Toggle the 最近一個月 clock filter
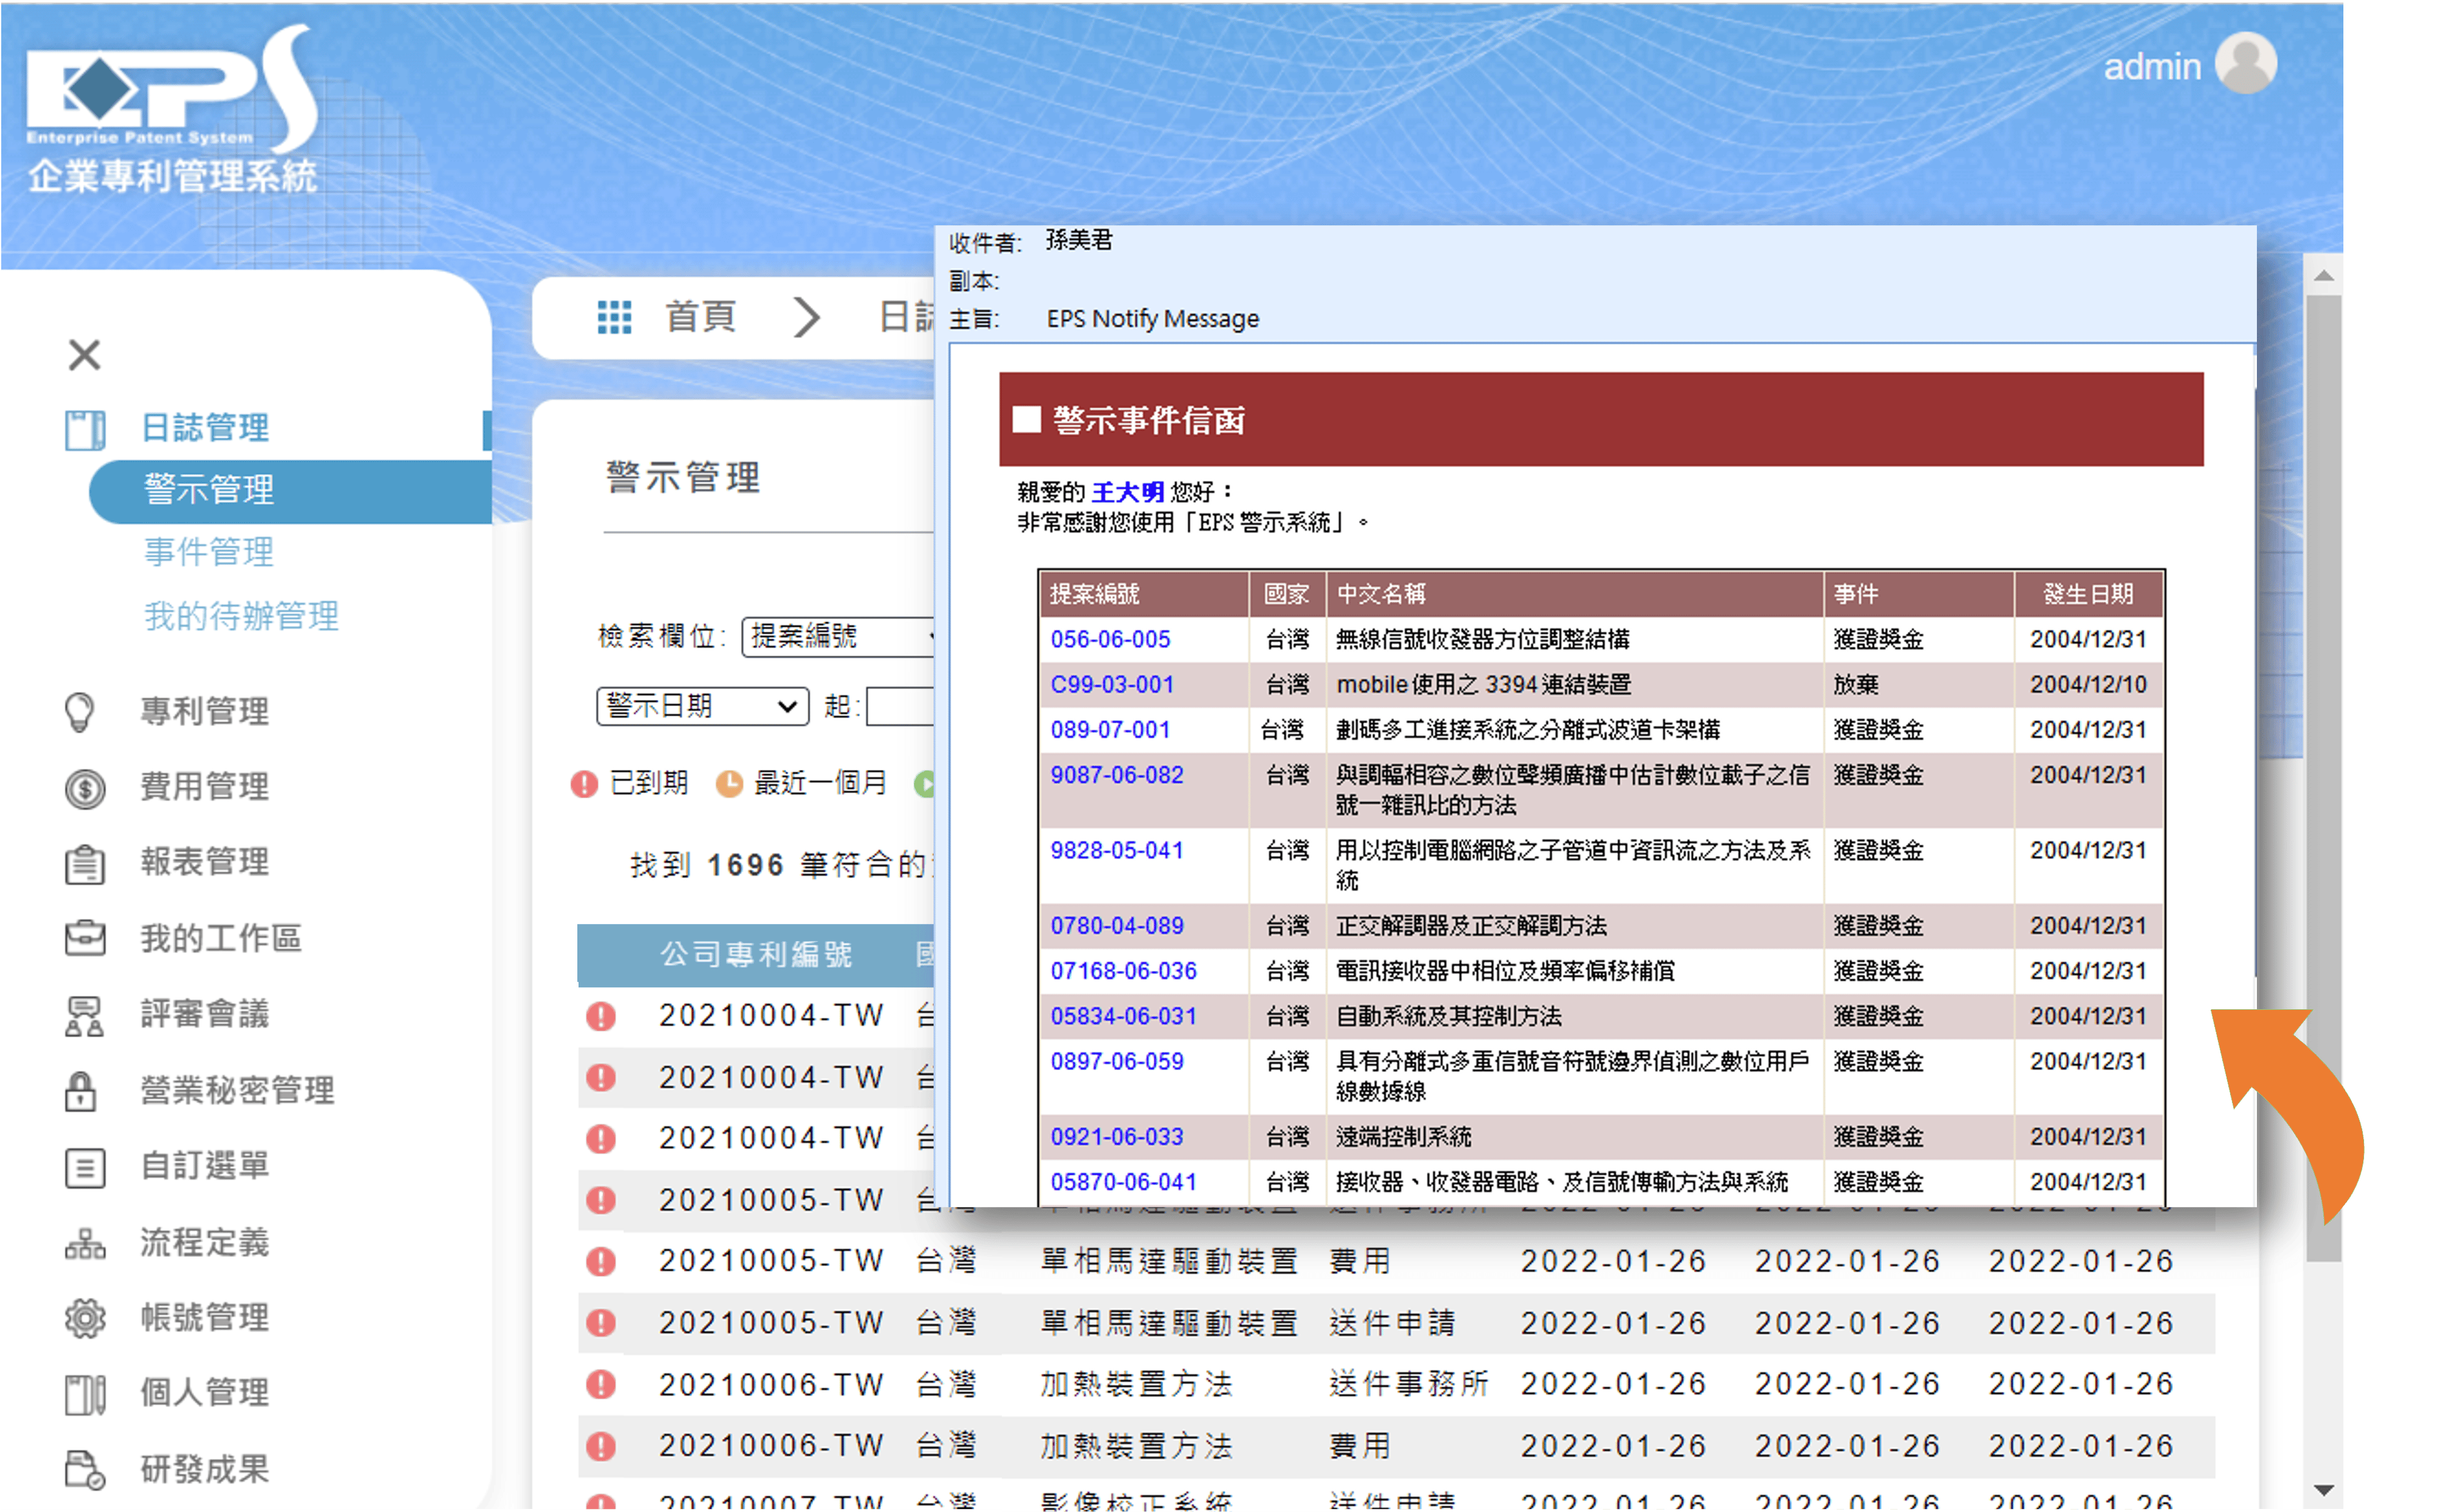2439x1512 pixels. [730, 783]
